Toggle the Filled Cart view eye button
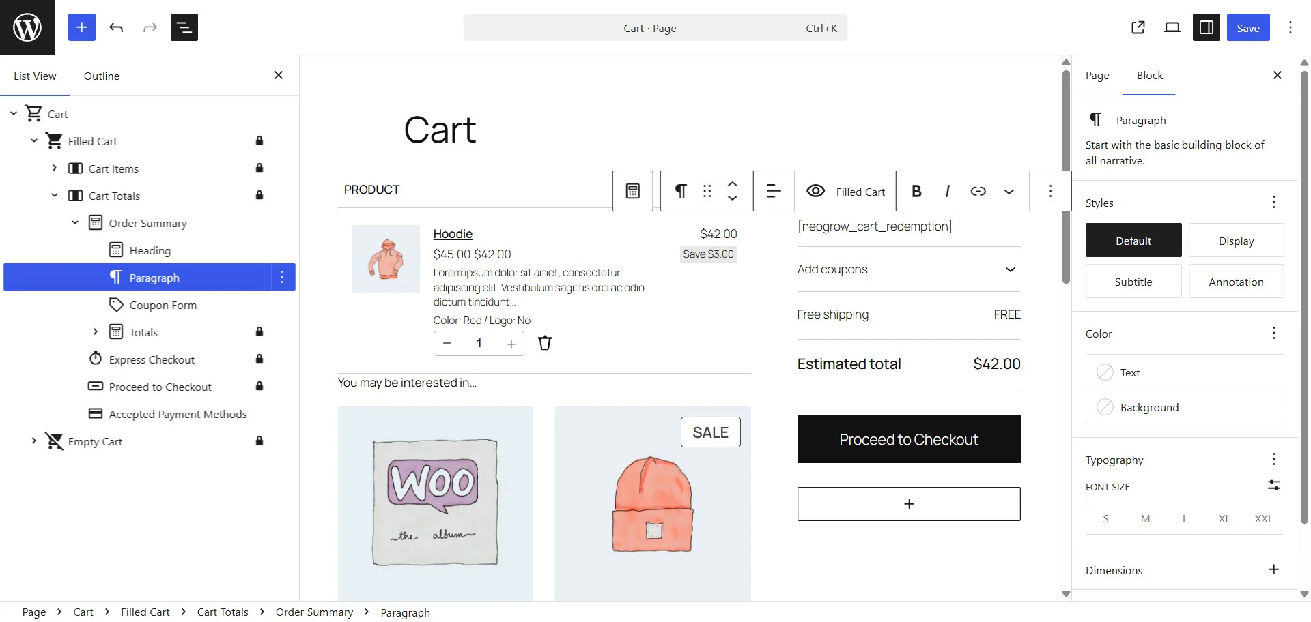The width and height of the screenshot is (1311, 622). coord(845,191)
